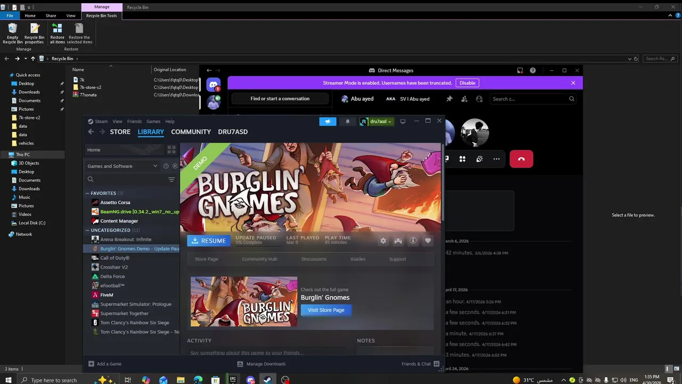The height and width of the screenshot is (384, 682).
Task: Open the Steam COMMUNITY tab
Action: pos(191,132)
